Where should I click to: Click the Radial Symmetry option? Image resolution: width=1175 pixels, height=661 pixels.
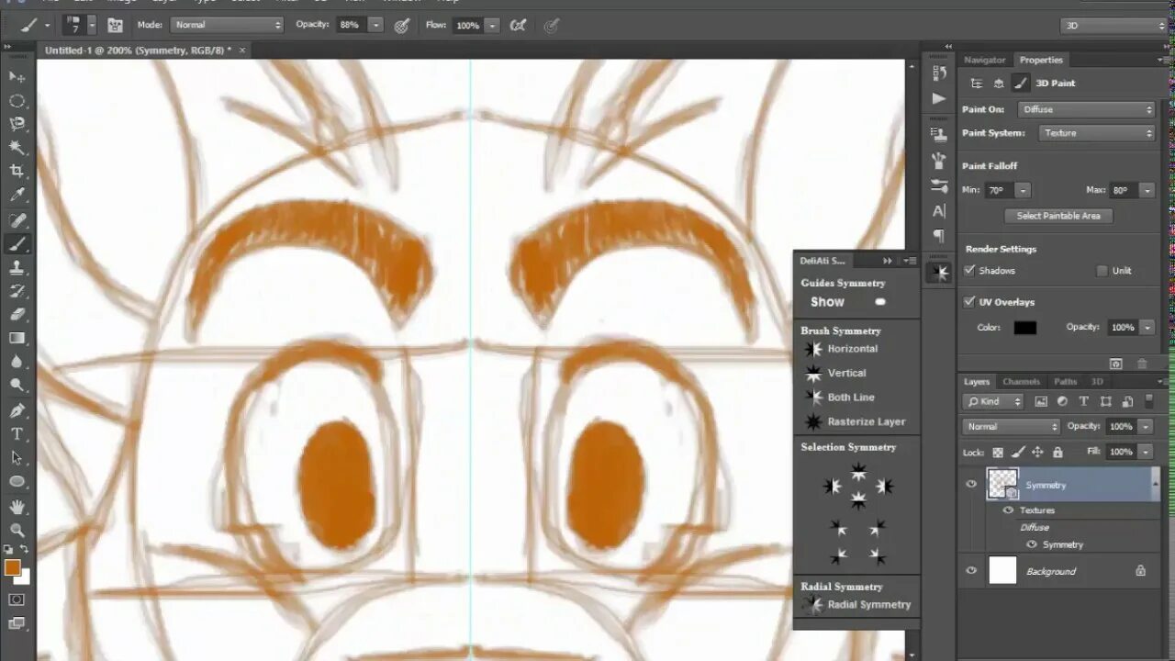pos(857,604)
